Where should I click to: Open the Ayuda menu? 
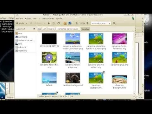(x=59, y=19)
